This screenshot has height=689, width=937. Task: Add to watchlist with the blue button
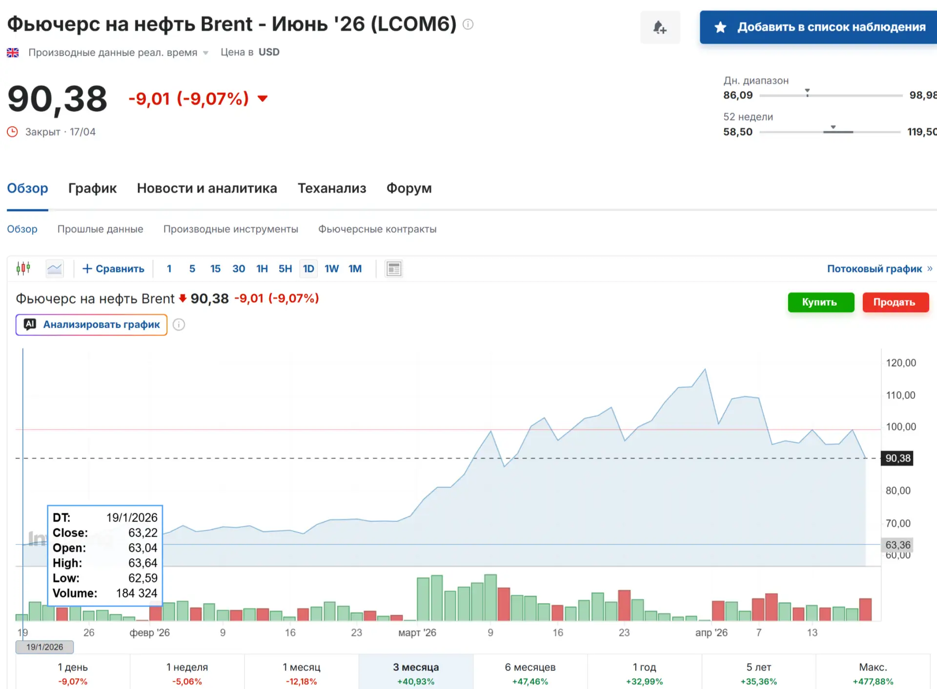[818, 27]
